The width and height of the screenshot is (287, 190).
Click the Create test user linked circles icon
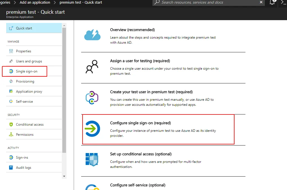point(92,98)
